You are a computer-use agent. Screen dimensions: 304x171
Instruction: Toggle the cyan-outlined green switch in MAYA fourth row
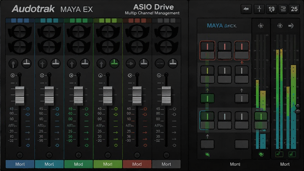tap(207, 120)
